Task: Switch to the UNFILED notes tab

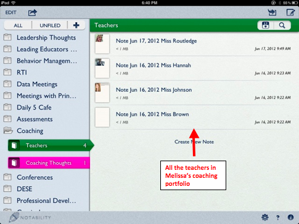Action: coord(50,25)
